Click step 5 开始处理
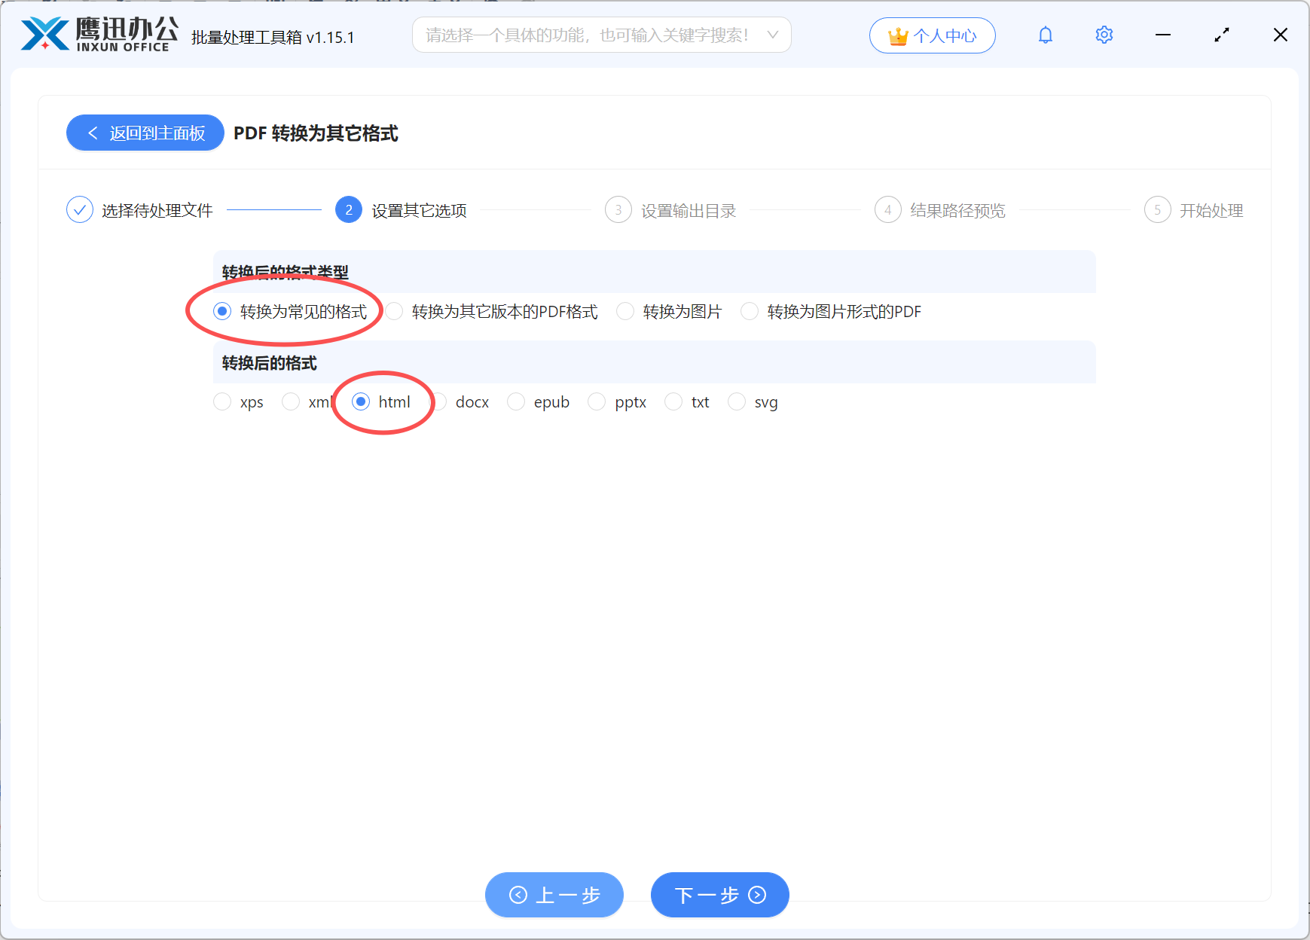Viewport: 1310px width, 940px height. click(1194, 210)
